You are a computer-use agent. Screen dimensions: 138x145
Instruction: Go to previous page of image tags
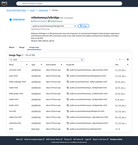(x=117, y=59)
